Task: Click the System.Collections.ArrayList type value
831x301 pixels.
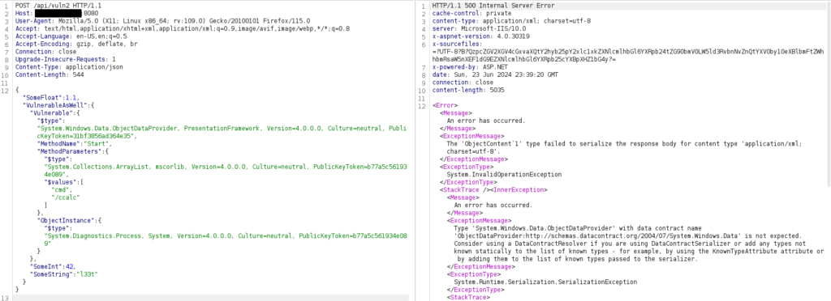Action: click(x=226, y=170)
